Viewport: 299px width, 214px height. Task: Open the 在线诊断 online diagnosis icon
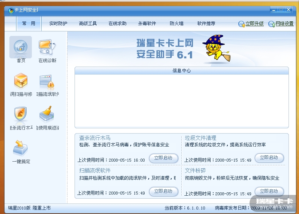(x=47, y=47)
